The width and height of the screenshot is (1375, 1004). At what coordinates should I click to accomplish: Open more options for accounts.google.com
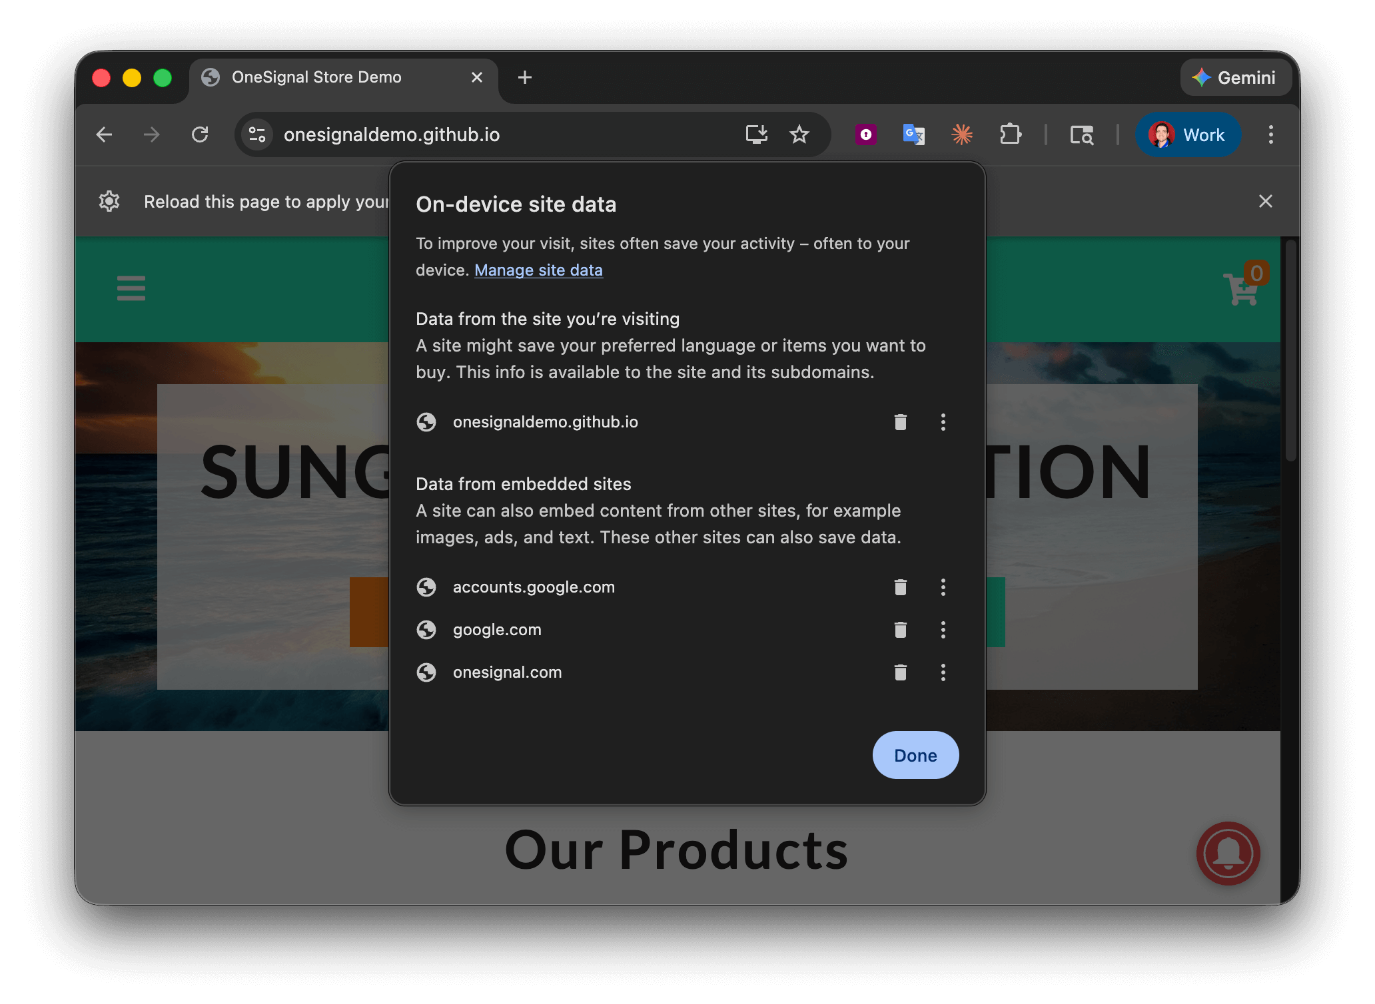(x=943, y=587)
